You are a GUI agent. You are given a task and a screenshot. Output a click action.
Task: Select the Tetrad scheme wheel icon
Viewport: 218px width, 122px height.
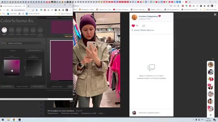[26, 30]
